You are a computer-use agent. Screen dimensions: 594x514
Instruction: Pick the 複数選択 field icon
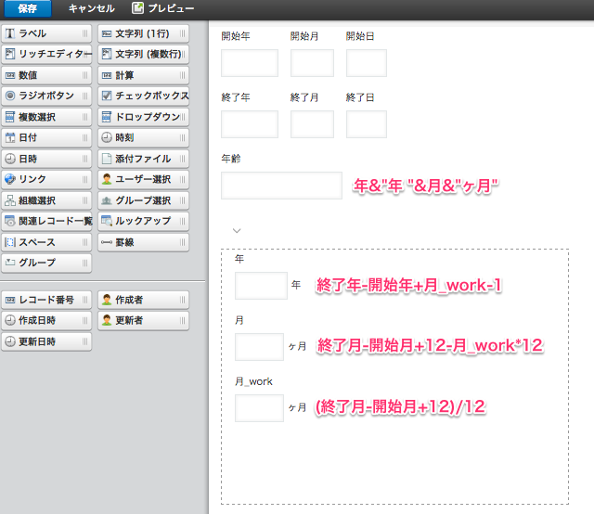coord(10,117)
